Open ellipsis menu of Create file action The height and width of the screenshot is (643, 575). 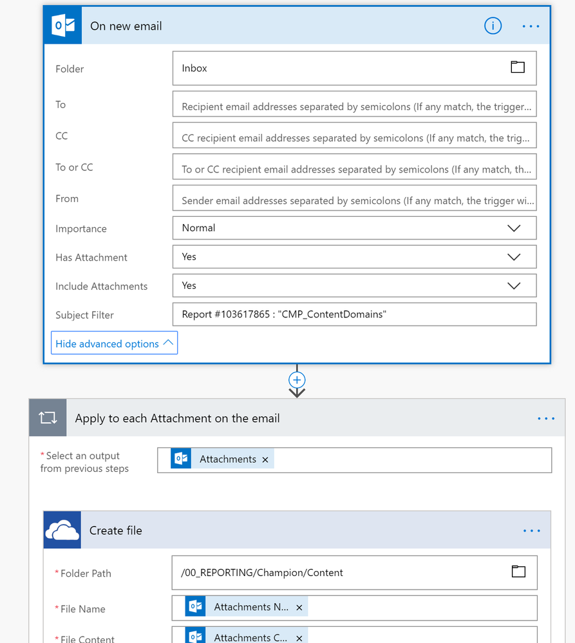point(532,530)
